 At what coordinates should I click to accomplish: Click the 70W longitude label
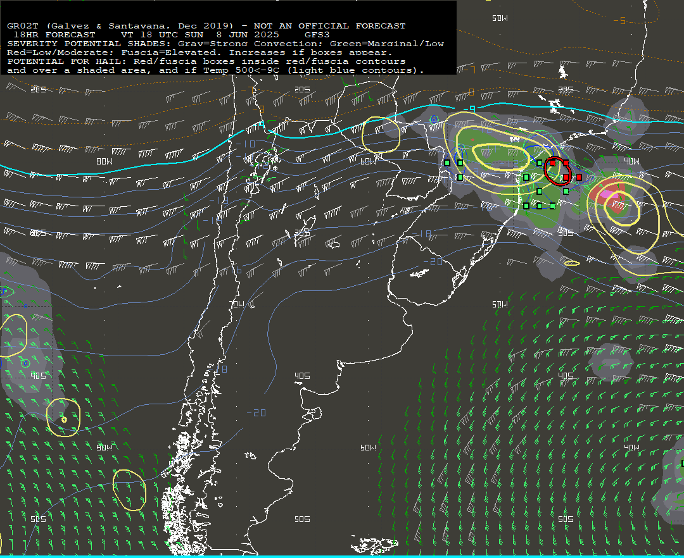point(237,304)
